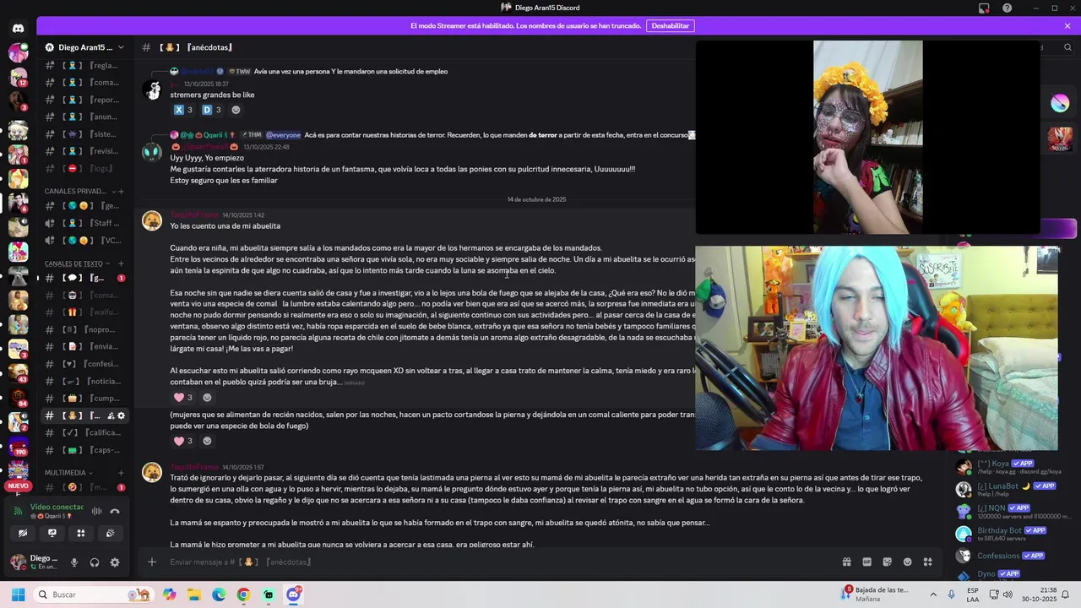Start an activity in voice panel
Image resolution: width=1081 pixels, height=608 pixels.
coord(81,533)
